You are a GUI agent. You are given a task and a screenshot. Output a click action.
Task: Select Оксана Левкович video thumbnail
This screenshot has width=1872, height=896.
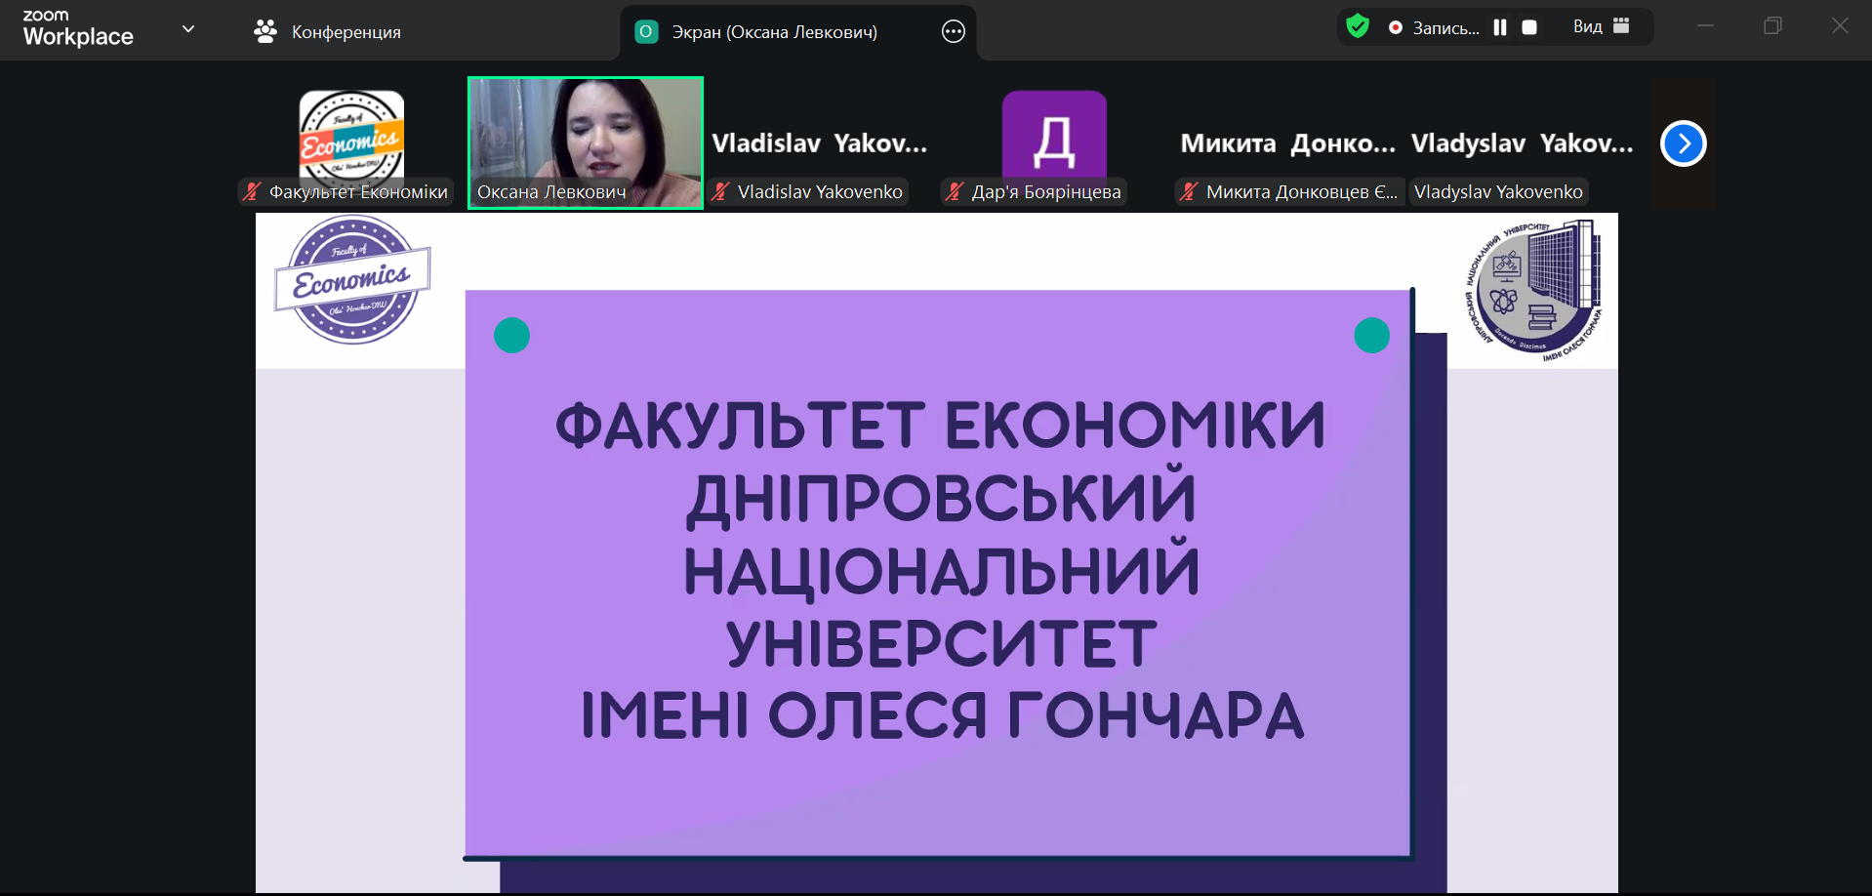pos(585,137)
